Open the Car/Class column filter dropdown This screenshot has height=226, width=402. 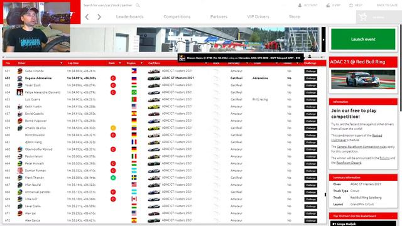coord(206,63)
